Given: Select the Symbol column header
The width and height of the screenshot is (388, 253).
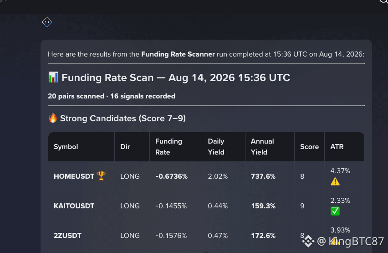Looking at the screenshot, I should 66,147.
